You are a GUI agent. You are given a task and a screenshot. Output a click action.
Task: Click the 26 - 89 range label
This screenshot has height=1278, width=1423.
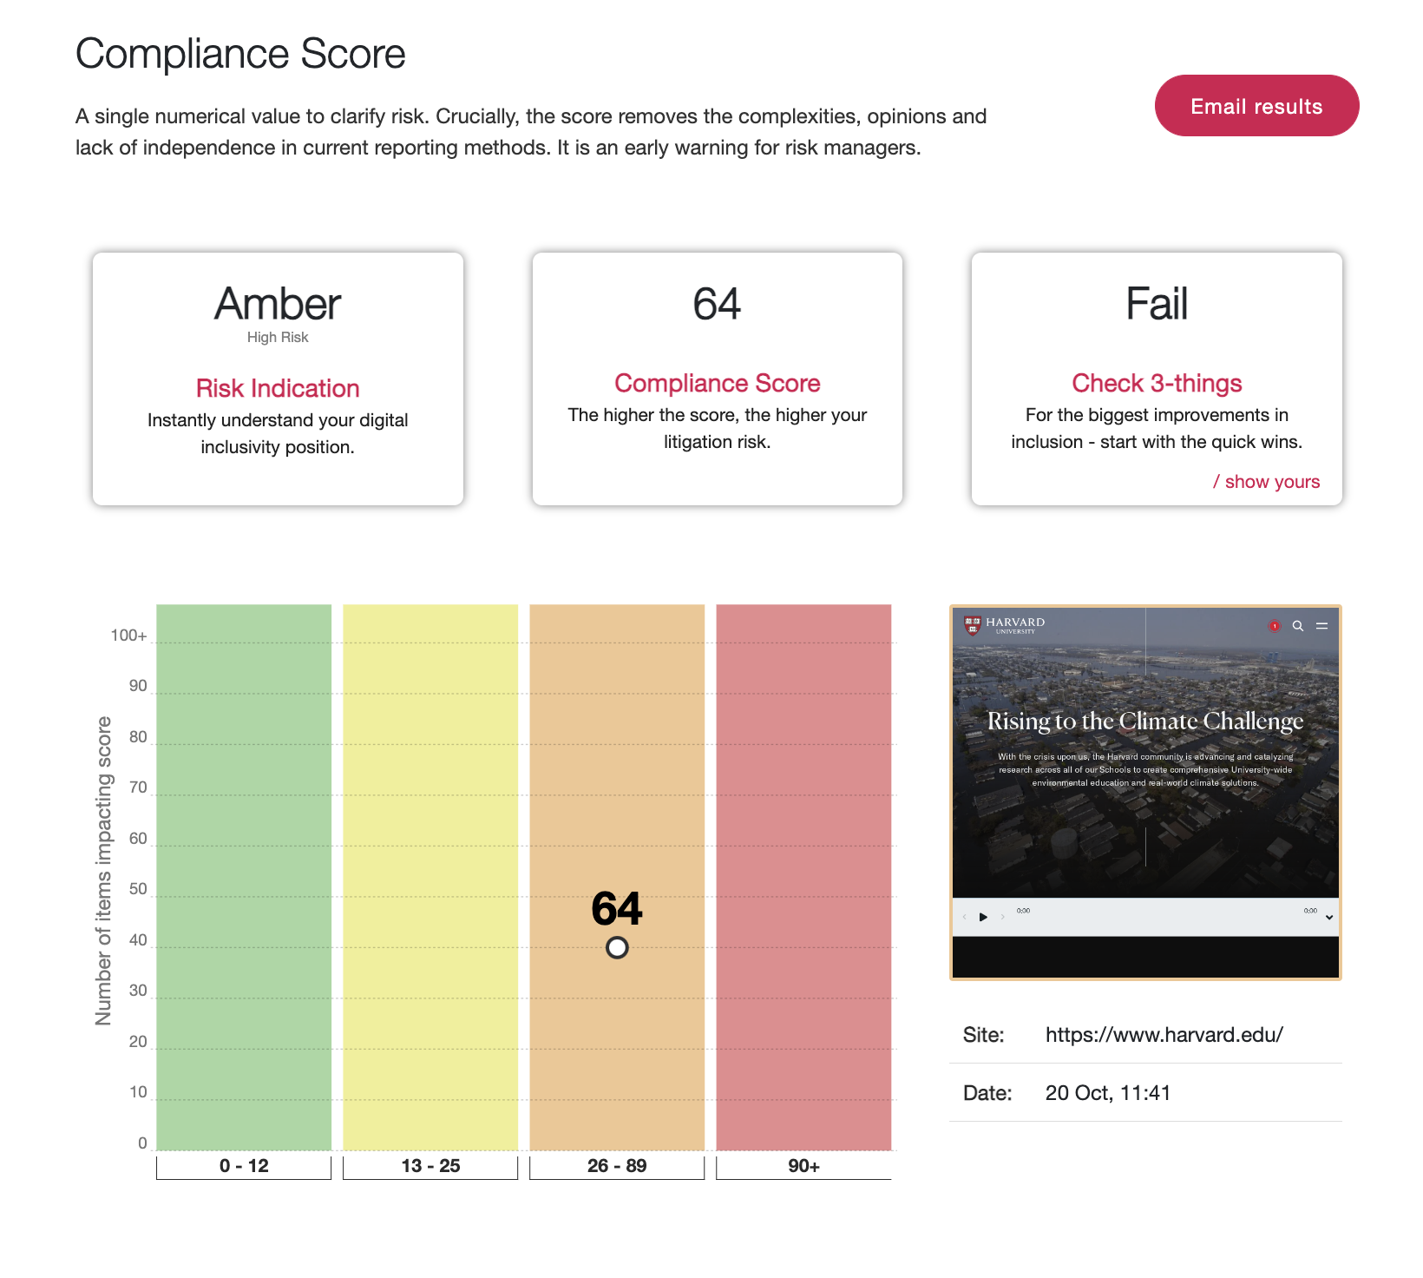pyautogui.click(x=616, y=1167)
